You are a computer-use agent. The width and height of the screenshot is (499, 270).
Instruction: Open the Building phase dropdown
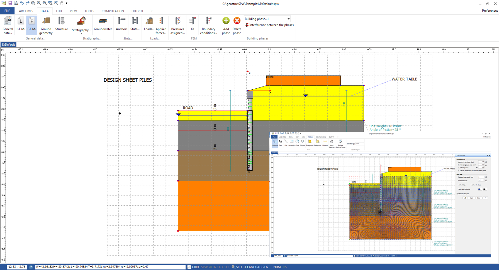(289, 19)
